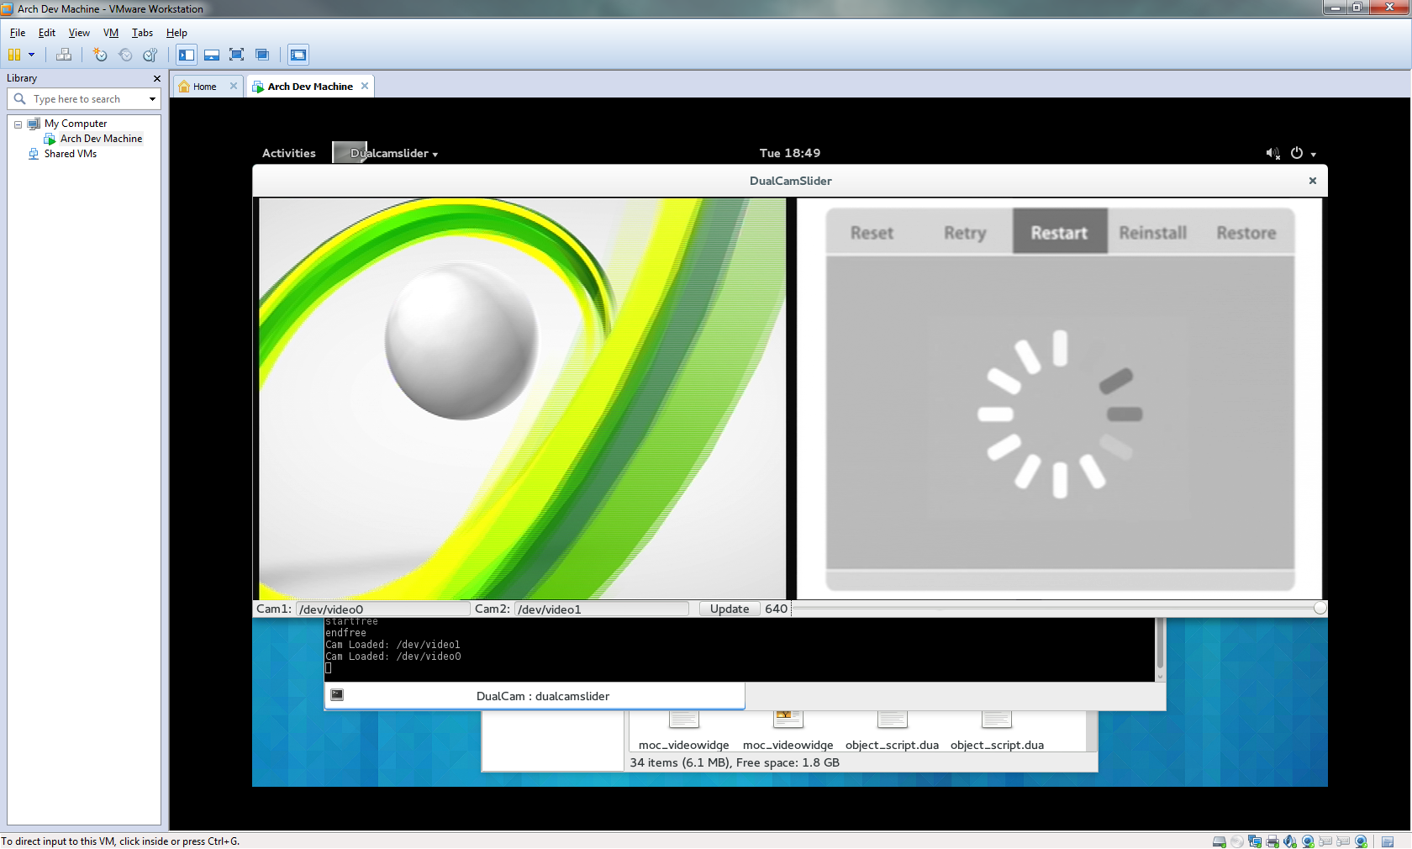Open the power options dropdown arrow
Screen dimensions: 1412x849
tap(32, 55)
